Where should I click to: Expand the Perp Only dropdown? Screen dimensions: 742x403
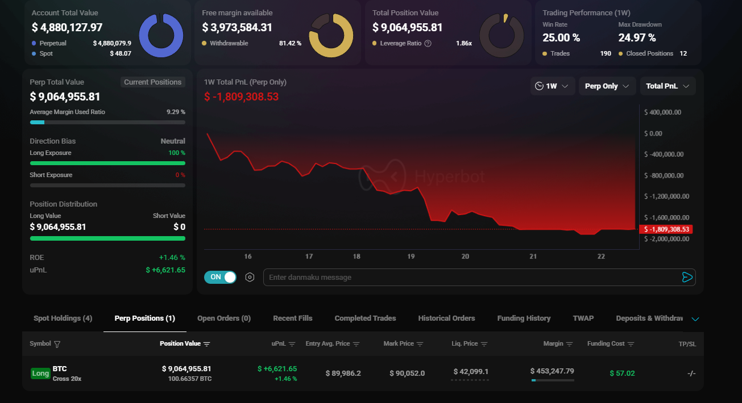[607, 86]
